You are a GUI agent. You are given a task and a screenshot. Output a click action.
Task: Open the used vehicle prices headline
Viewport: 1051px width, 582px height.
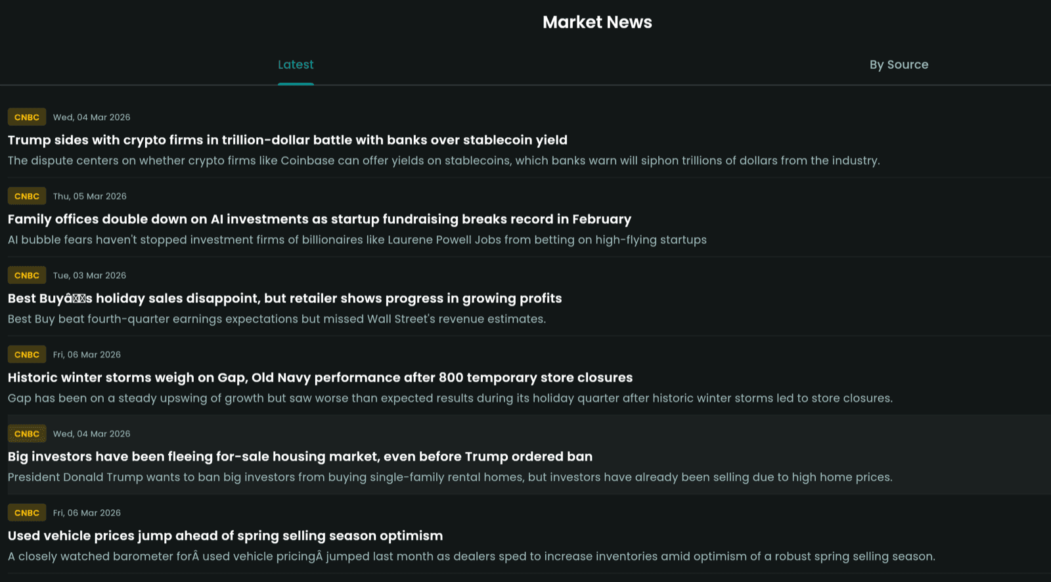pyautogui.click(x=225, y=536)
